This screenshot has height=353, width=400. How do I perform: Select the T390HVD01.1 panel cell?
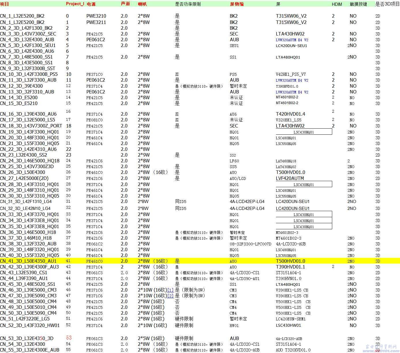coord(290,267)
